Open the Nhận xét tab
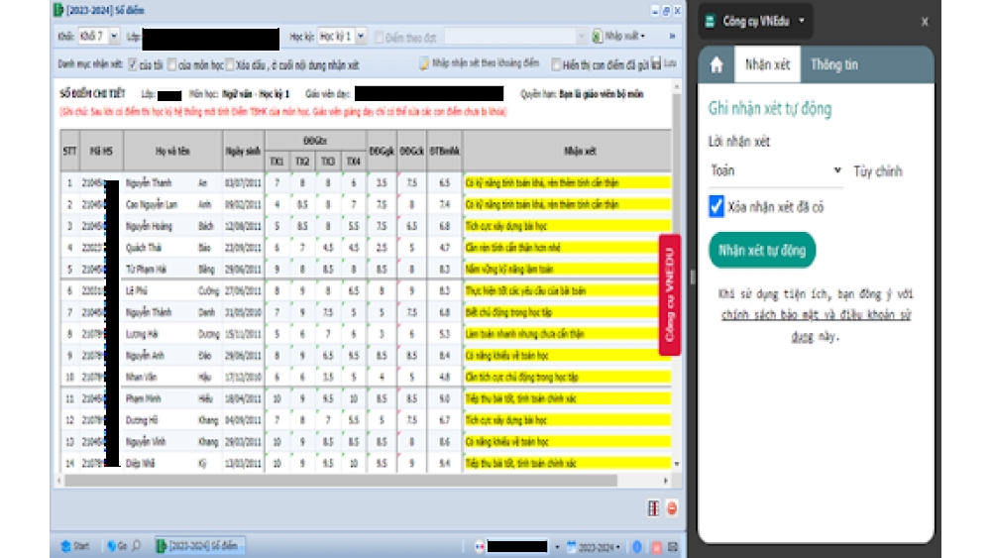 767,64
